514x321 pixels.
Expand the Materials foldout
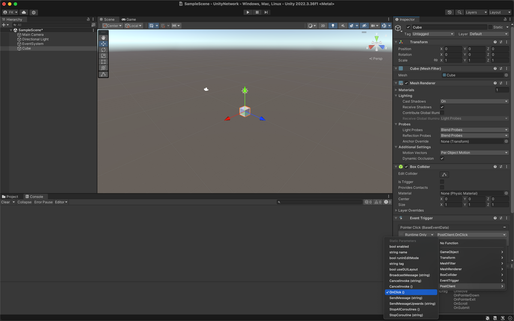[396, 90]
